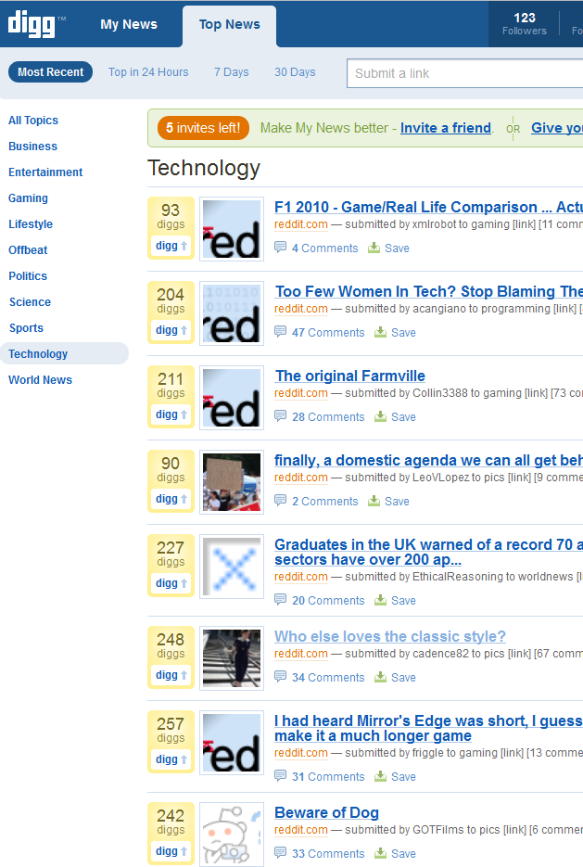The height and width of the screenshot is (867, 583).
Task: Open Lifestyle topic
Action: [x=31, y=224]
